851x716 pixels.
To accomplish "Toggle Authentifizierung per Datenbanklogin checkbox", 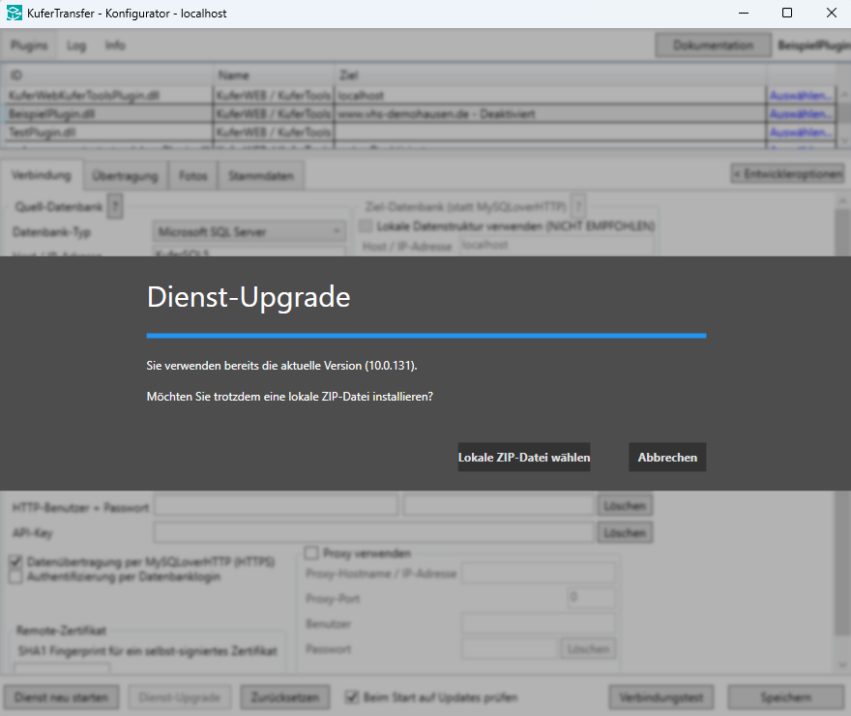I will tap(15, 577).
